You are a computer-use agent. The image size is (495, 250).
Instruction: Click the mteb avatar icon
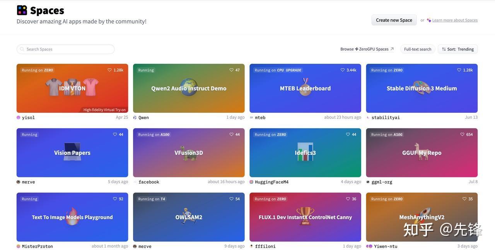(x=251, y=117)
